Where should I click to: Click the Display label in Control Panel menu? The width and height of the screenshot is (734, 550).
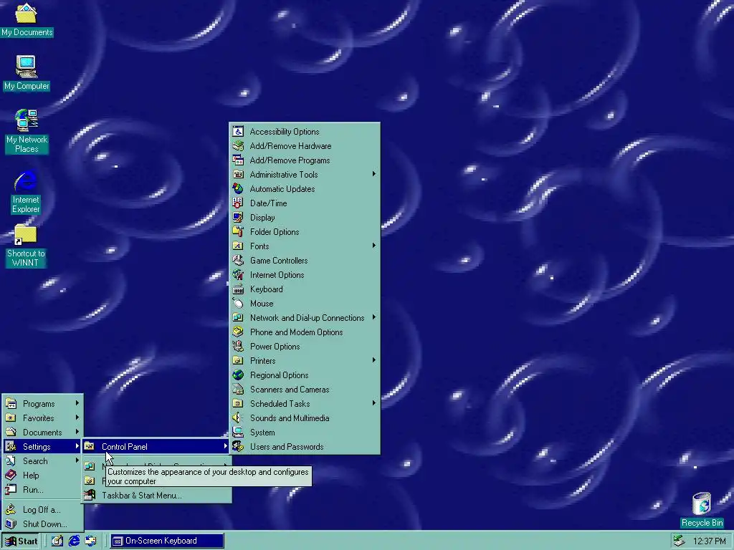[x=262, y=218]
